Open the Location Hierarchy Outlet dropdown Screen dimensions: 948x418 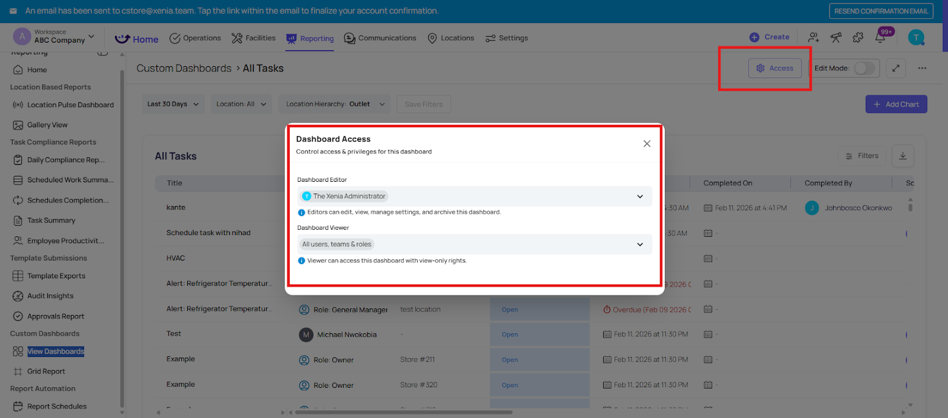click(335, 104)
